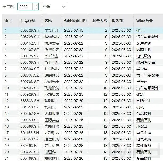Open stock code 603929.SH link
This screenshot has height=161, width=163.
pyautogui.click(x=30, y=94)
